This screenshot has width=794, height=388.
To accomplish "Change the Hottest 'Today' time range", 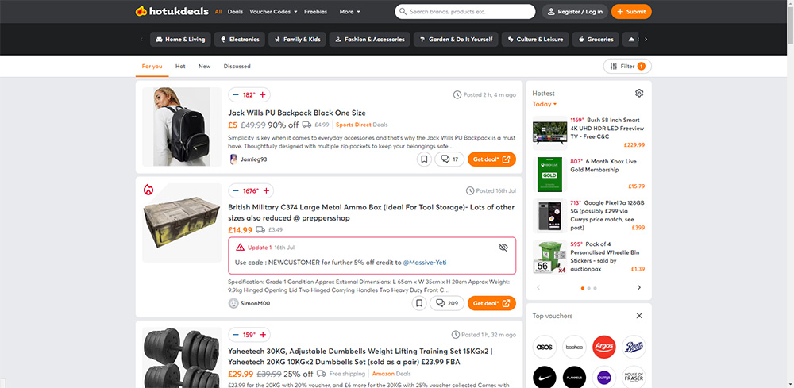I will 545,104.
